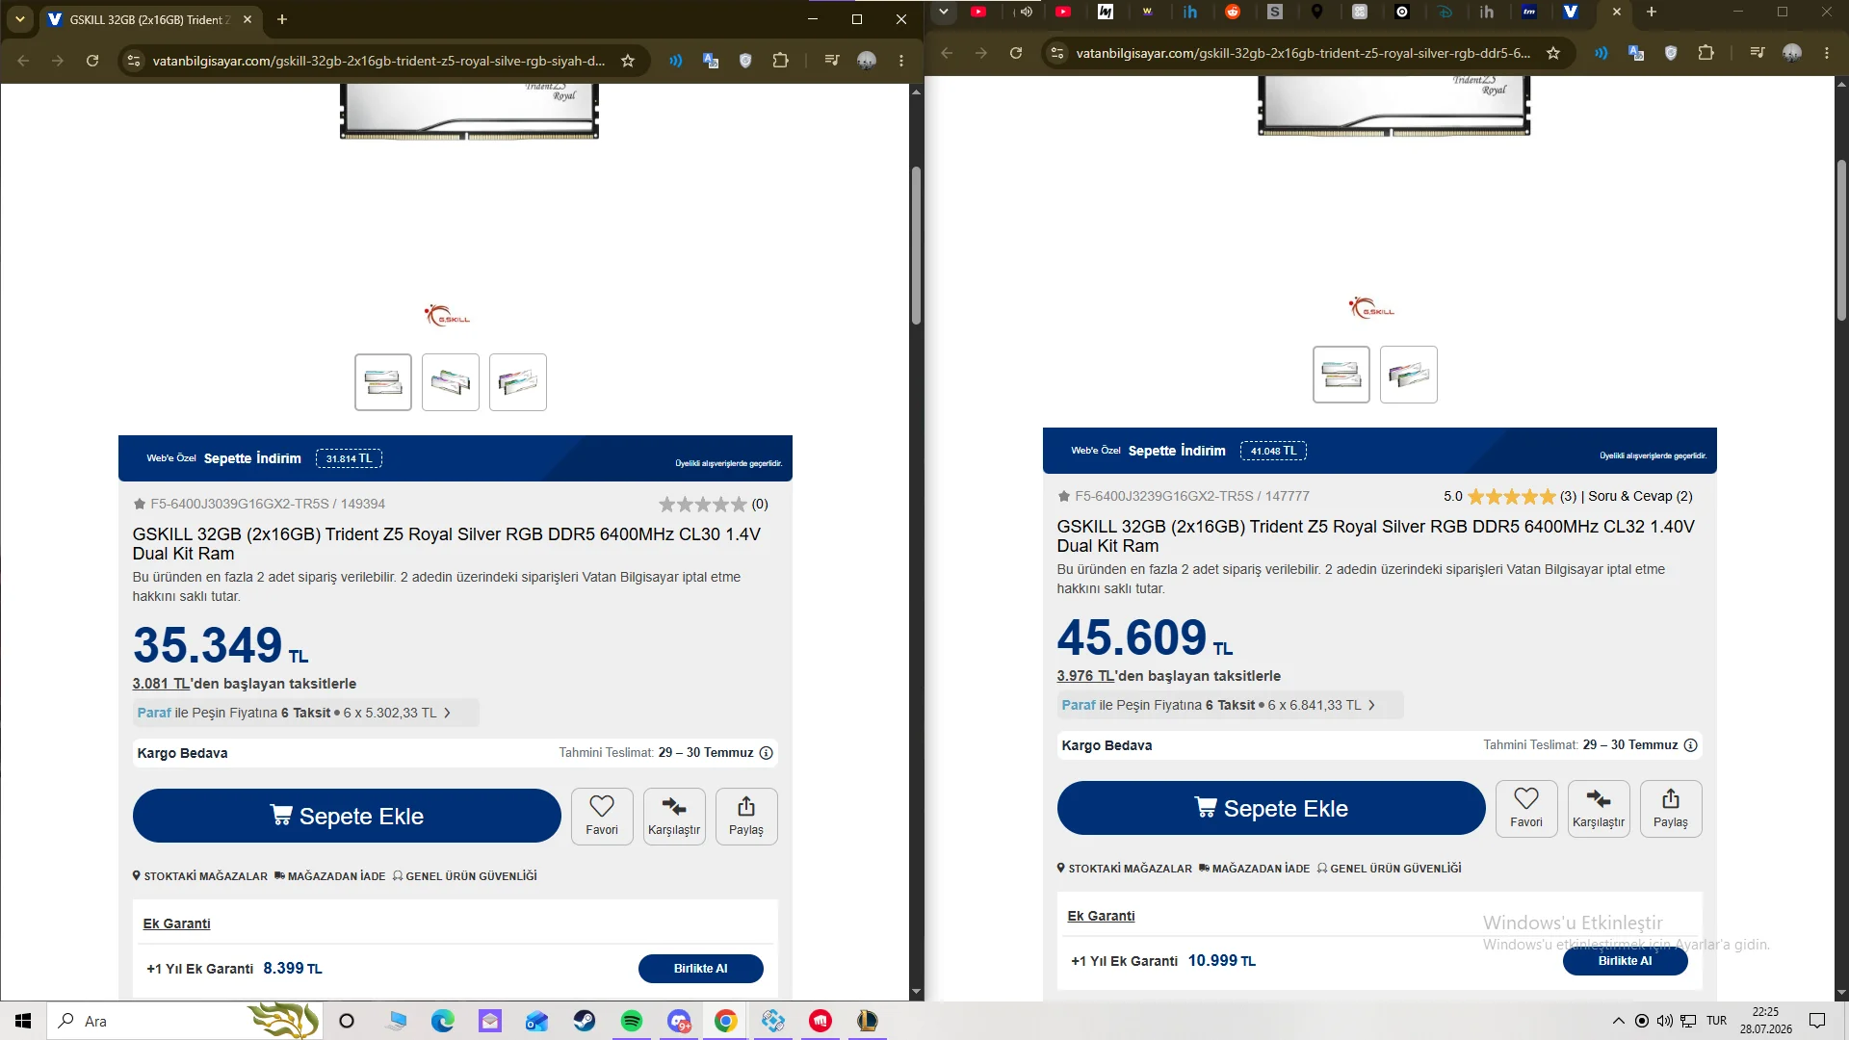Click the right window page scrollbar
This screenshot has width=1849, height=1040.
[1841, 240]
